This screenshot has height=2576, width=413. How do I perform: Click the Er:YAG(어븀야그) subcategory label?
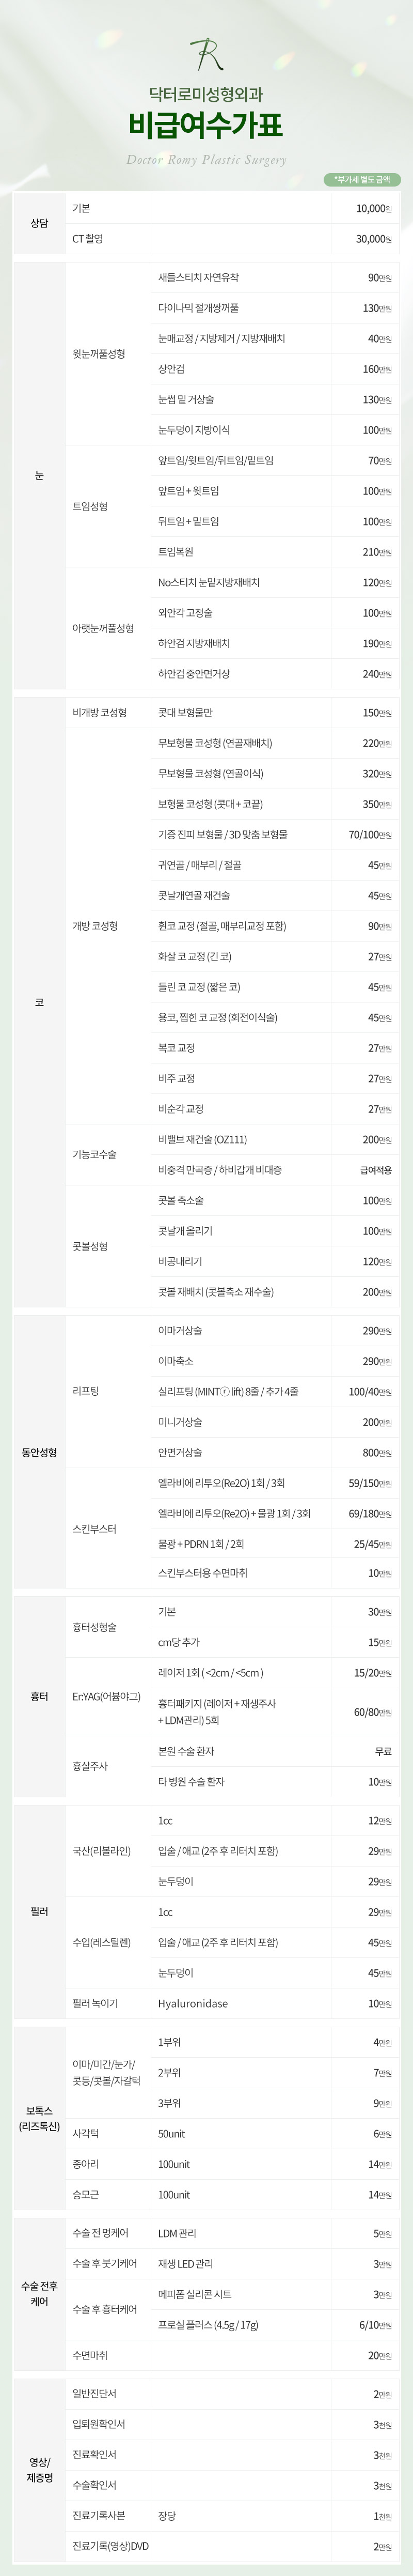[106, 1696]
